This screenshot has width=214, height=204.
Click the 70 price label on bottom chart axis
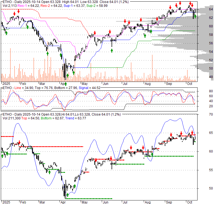coord(211,114)
